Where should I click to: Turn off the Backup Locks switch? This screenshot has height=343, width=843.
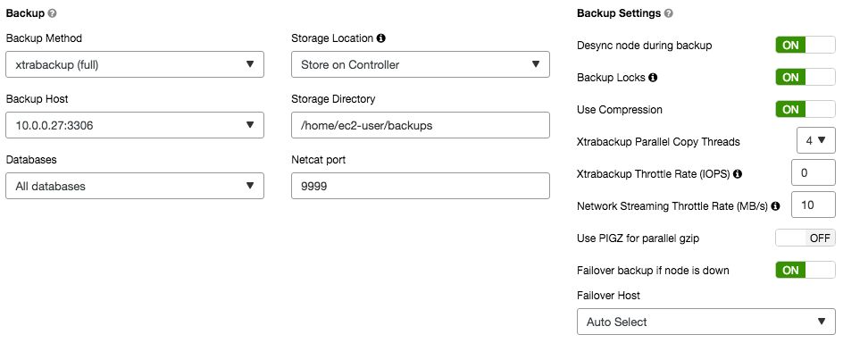click(805, 78)
